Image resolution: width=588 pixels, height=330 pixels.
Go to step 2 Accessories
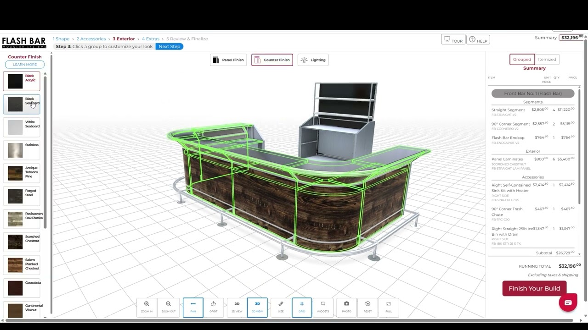point(91,39)
